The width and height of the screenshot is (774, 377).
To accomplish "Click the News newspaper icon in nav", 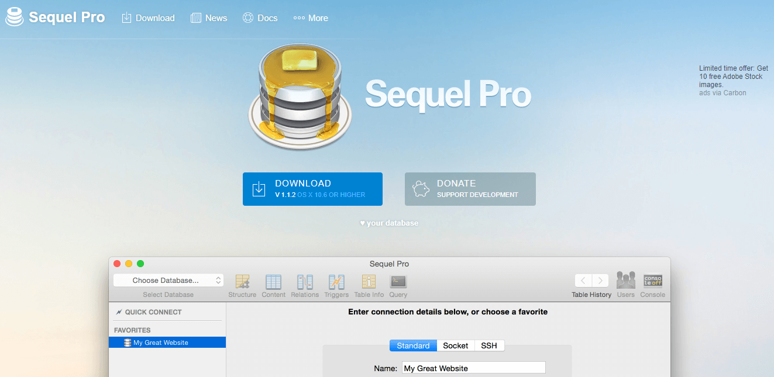I will click(196, 18).
